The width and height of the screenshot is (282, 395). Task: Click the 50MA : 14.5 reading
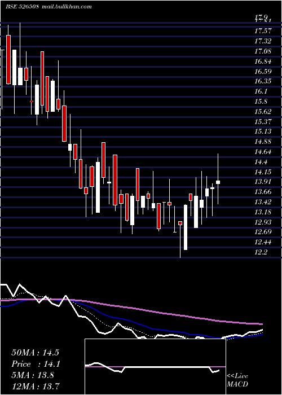click(x=35, y=353)
